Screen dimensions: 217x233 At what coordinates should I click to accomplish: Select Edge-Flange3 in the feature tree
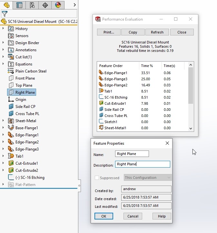[24, 149]
